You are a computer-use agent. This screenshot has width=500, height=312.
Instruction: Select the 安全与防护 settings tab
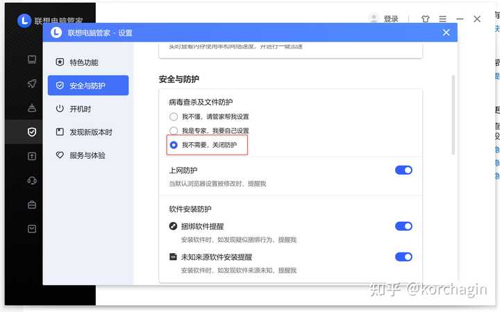coord(88,85)
